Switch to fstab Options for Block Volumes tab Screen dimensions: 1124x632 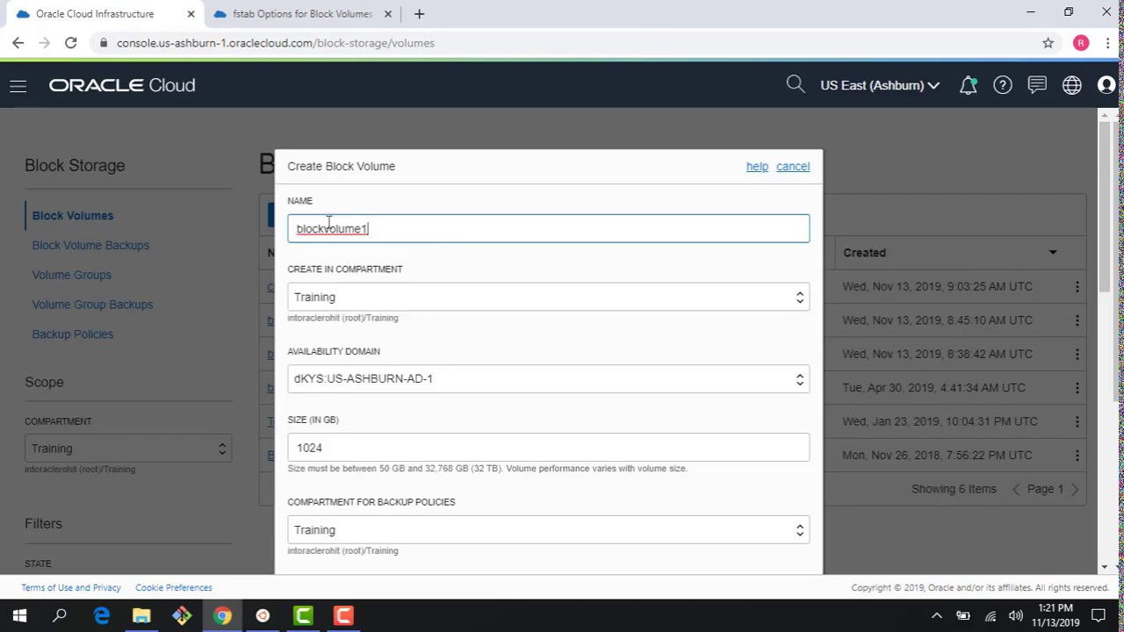pos(304,14)
